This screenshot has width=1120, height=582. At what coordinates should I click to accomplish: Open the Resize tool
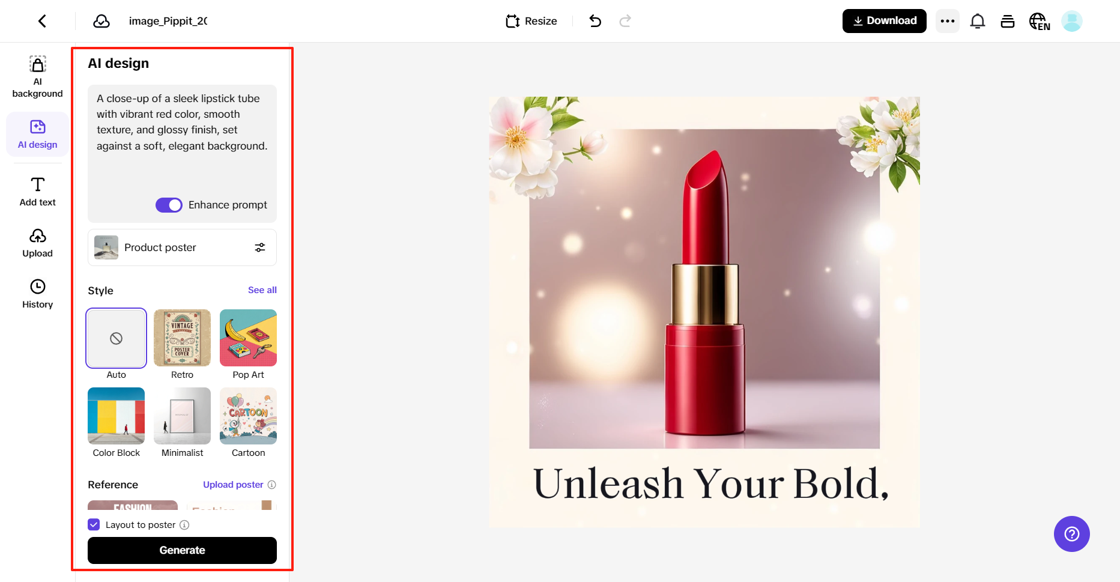click(x=531, y=20)
